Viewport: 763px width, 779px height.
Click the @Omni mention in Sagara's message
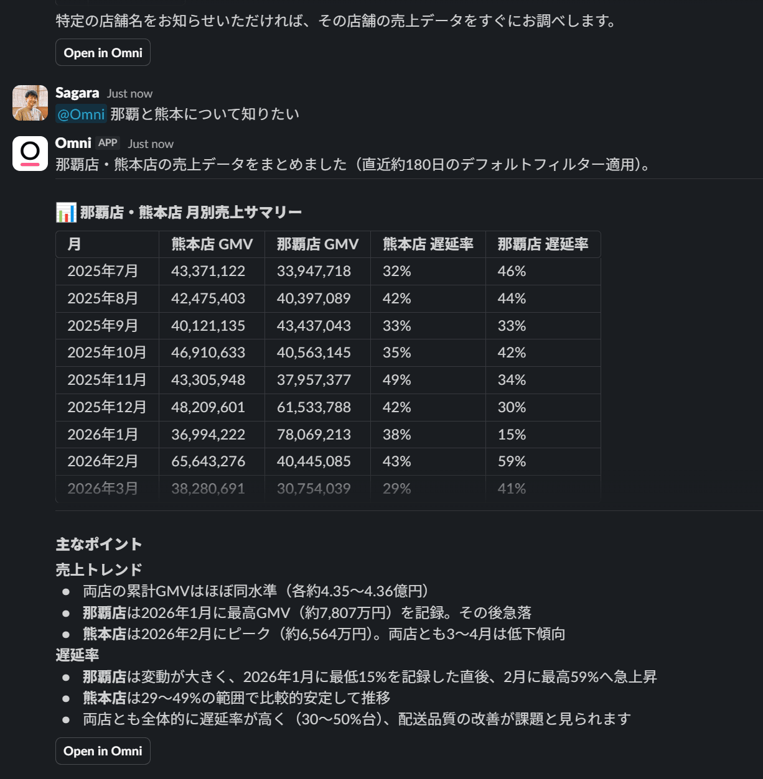(x=81, y=114)
